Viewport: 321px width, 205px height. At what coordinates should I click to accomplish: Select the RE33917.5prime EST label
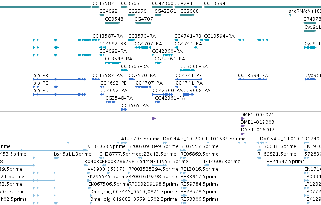[x=200, y=177]
